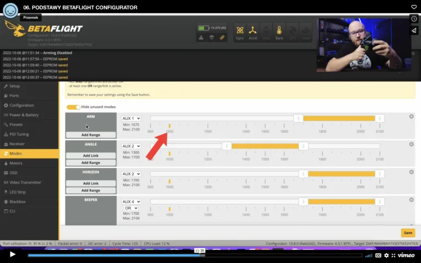Open the Receiver tab
The width and height of the screenshot is (421, 263).
(30, 144)
